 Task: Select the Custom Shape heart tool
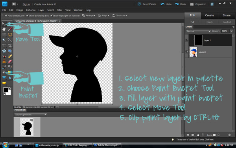pos(4,78)
